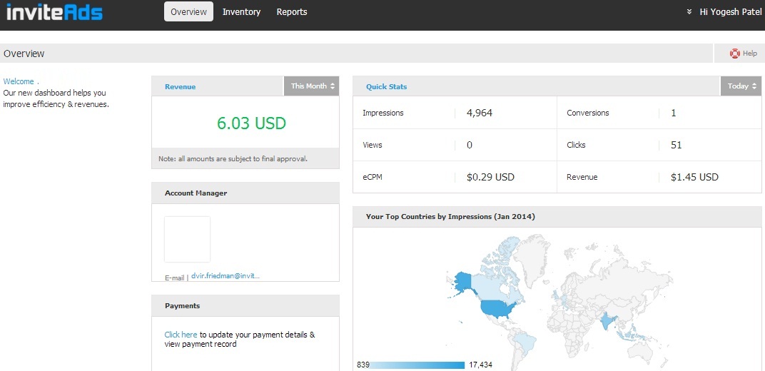Click the account manager email link
The height and width of the screenshot is (371, 765).
226,275
